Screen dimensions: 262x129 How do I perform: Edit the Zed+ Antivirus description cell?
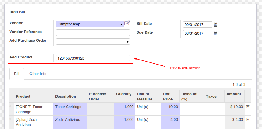pyautogui.click(x=70, y=122)
